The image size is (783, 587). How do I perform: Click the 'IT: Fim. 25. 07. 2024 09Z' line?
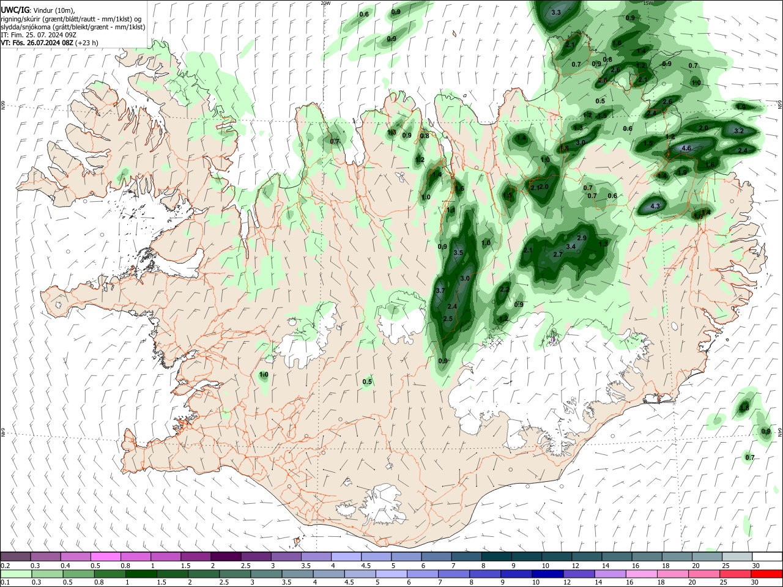(39, 35)
